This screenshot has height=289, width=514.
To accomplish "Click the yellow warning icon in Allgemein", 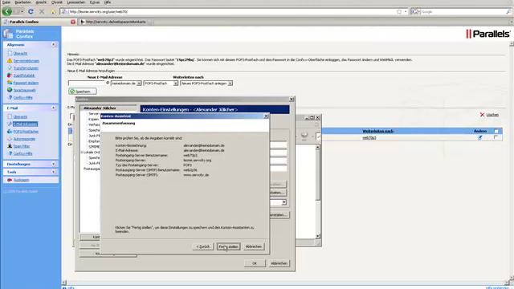I will [10, 61].
